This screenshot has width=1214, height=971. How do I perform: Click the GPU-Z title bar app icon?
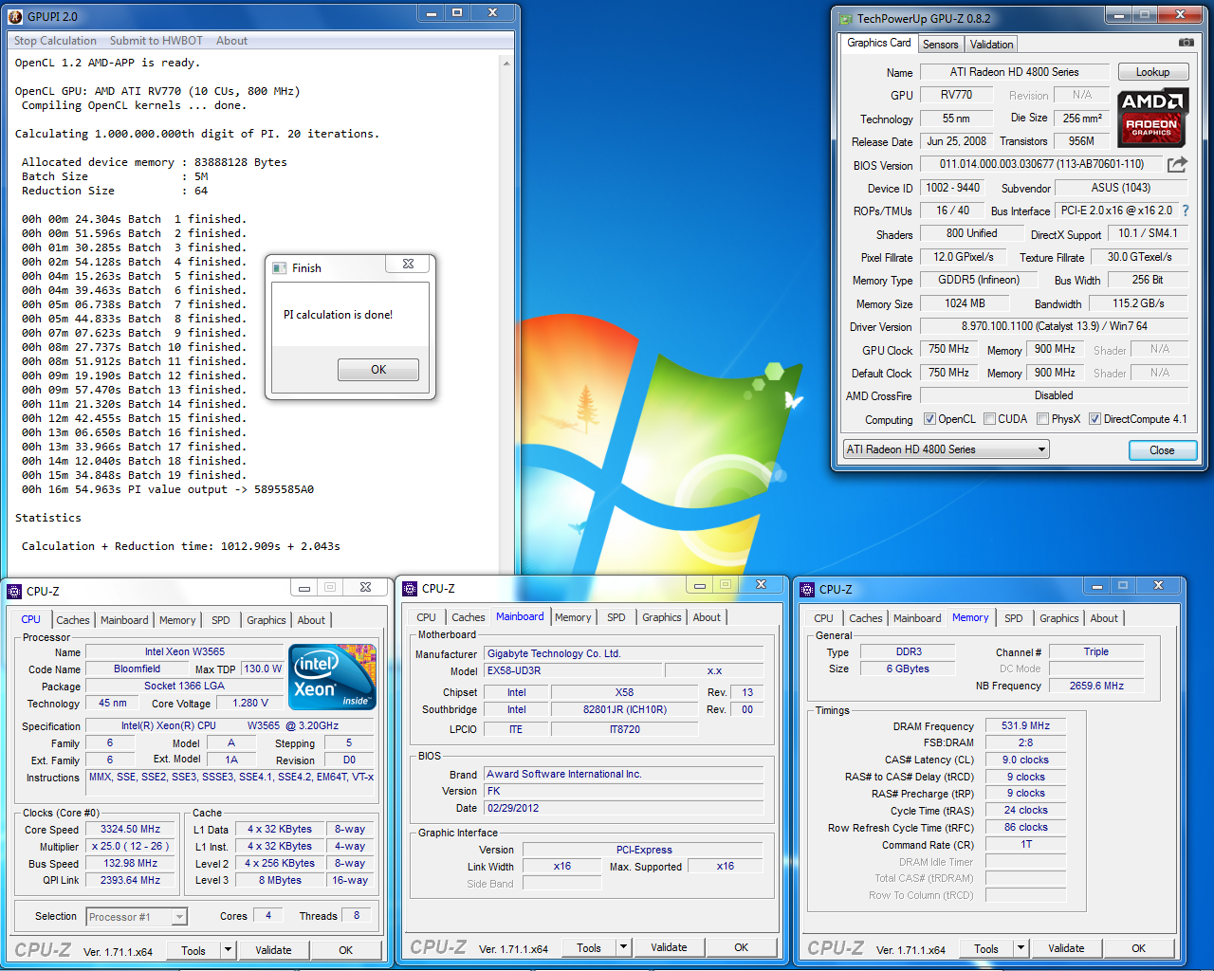pyautogui.click(x=845, y=18)
